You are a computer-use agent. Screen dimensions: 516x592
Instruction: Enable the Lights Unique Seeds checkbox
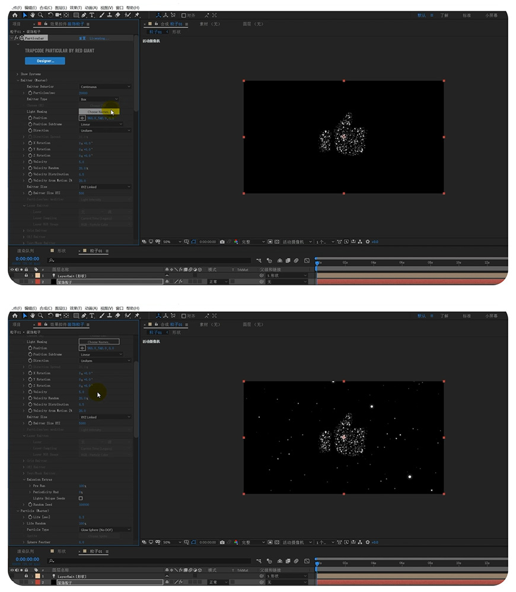81,498
